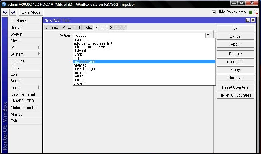Open Interfaces from the sidebar menu
Viewport: 261px width, 154px height.
pos(25,21)
